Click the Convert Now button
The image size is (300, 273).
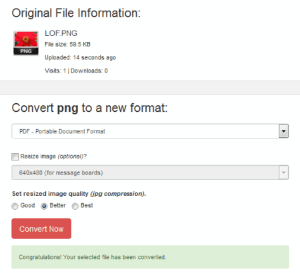(41, 228)
